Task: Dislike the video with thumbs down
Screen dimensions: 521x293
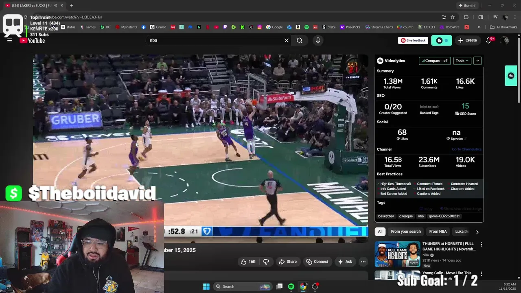Action: pos(266,262)
